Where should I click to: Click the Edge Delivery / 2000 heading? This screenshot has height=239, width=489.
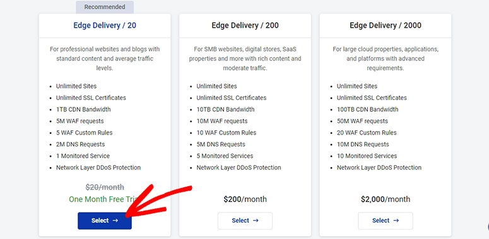386,25
